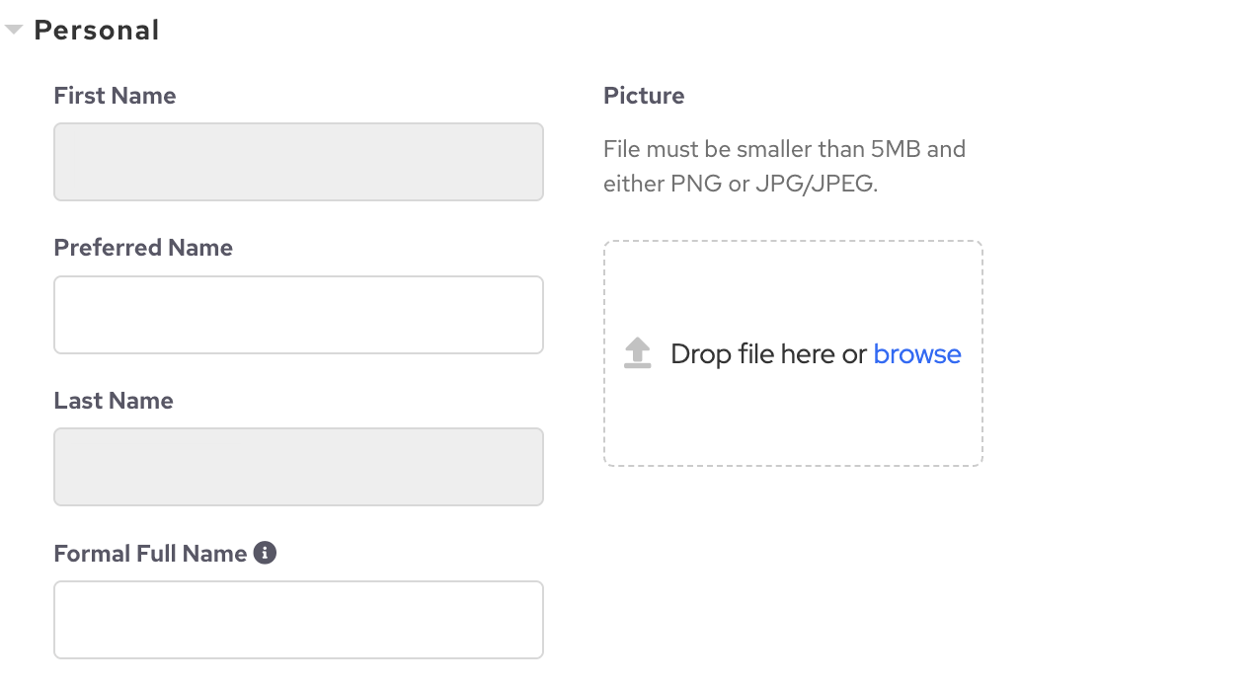Click the Personal section heading
The image size is (1256, 685).
coord(97,31)
